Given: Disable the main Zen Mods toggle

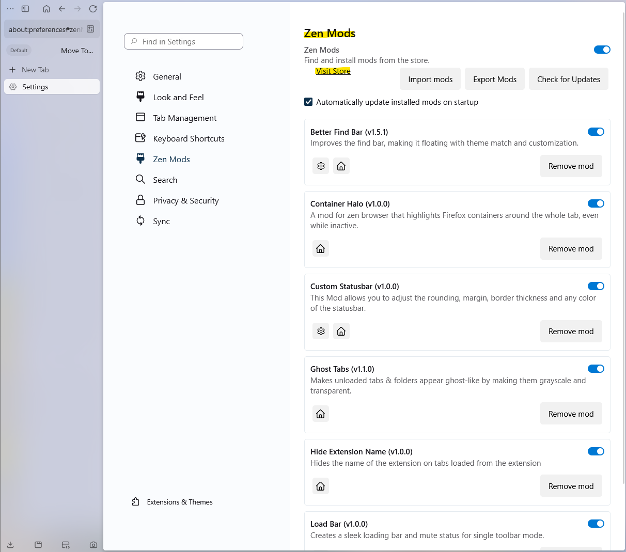Looking at the screenshot, I should tap(602, 50).
